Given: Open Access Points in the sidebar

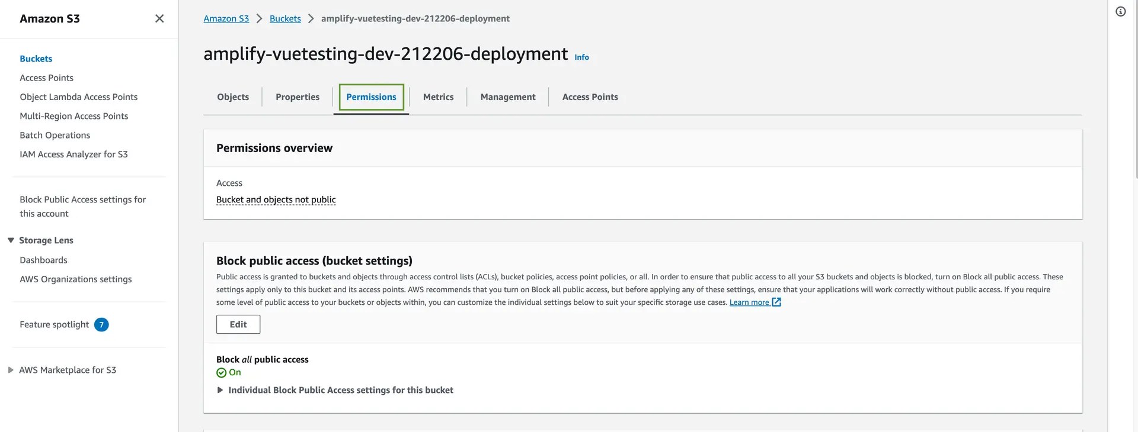Looking at the screenshot, I should click(x=47, y=78).
